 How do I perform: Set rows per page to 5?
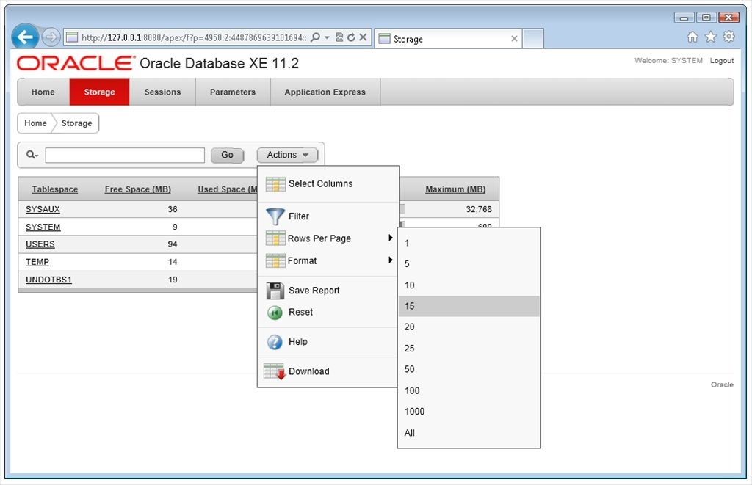pos(469,263)
